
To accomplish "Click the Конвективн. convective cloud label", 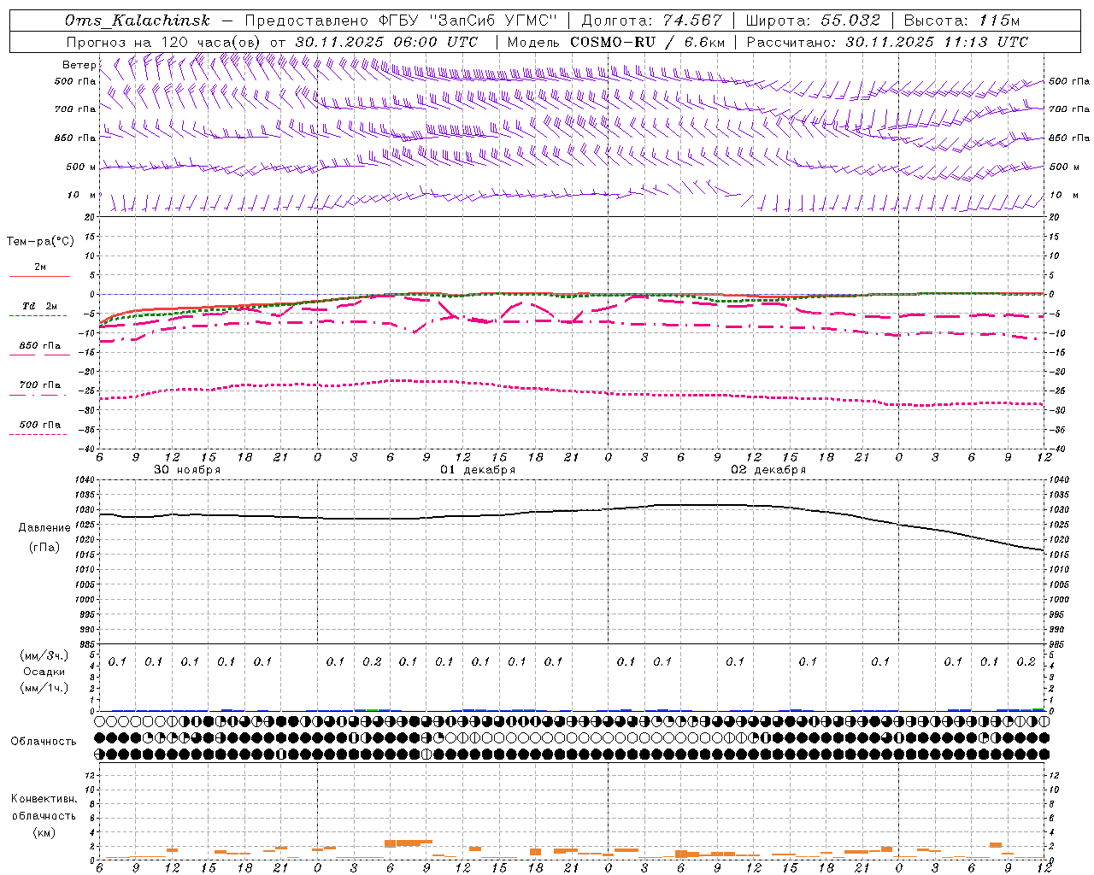I will click(x=44, y=799).
